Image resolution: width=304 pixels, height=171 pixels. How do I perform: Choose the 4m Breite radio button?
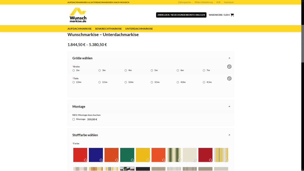click(126, 71)
